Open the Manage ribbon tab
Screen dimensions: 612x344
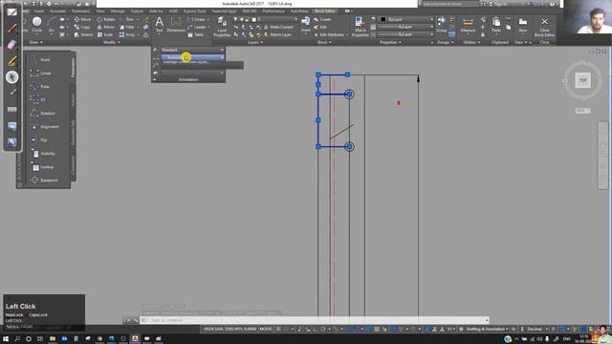(x=118, y=11)
